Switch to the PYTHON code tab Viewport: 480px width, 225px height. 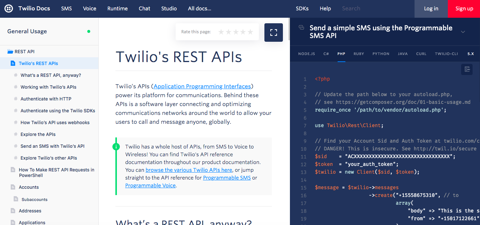point(381,54)
